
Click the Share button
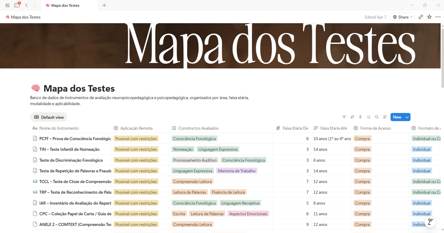[x=403, y=17]
